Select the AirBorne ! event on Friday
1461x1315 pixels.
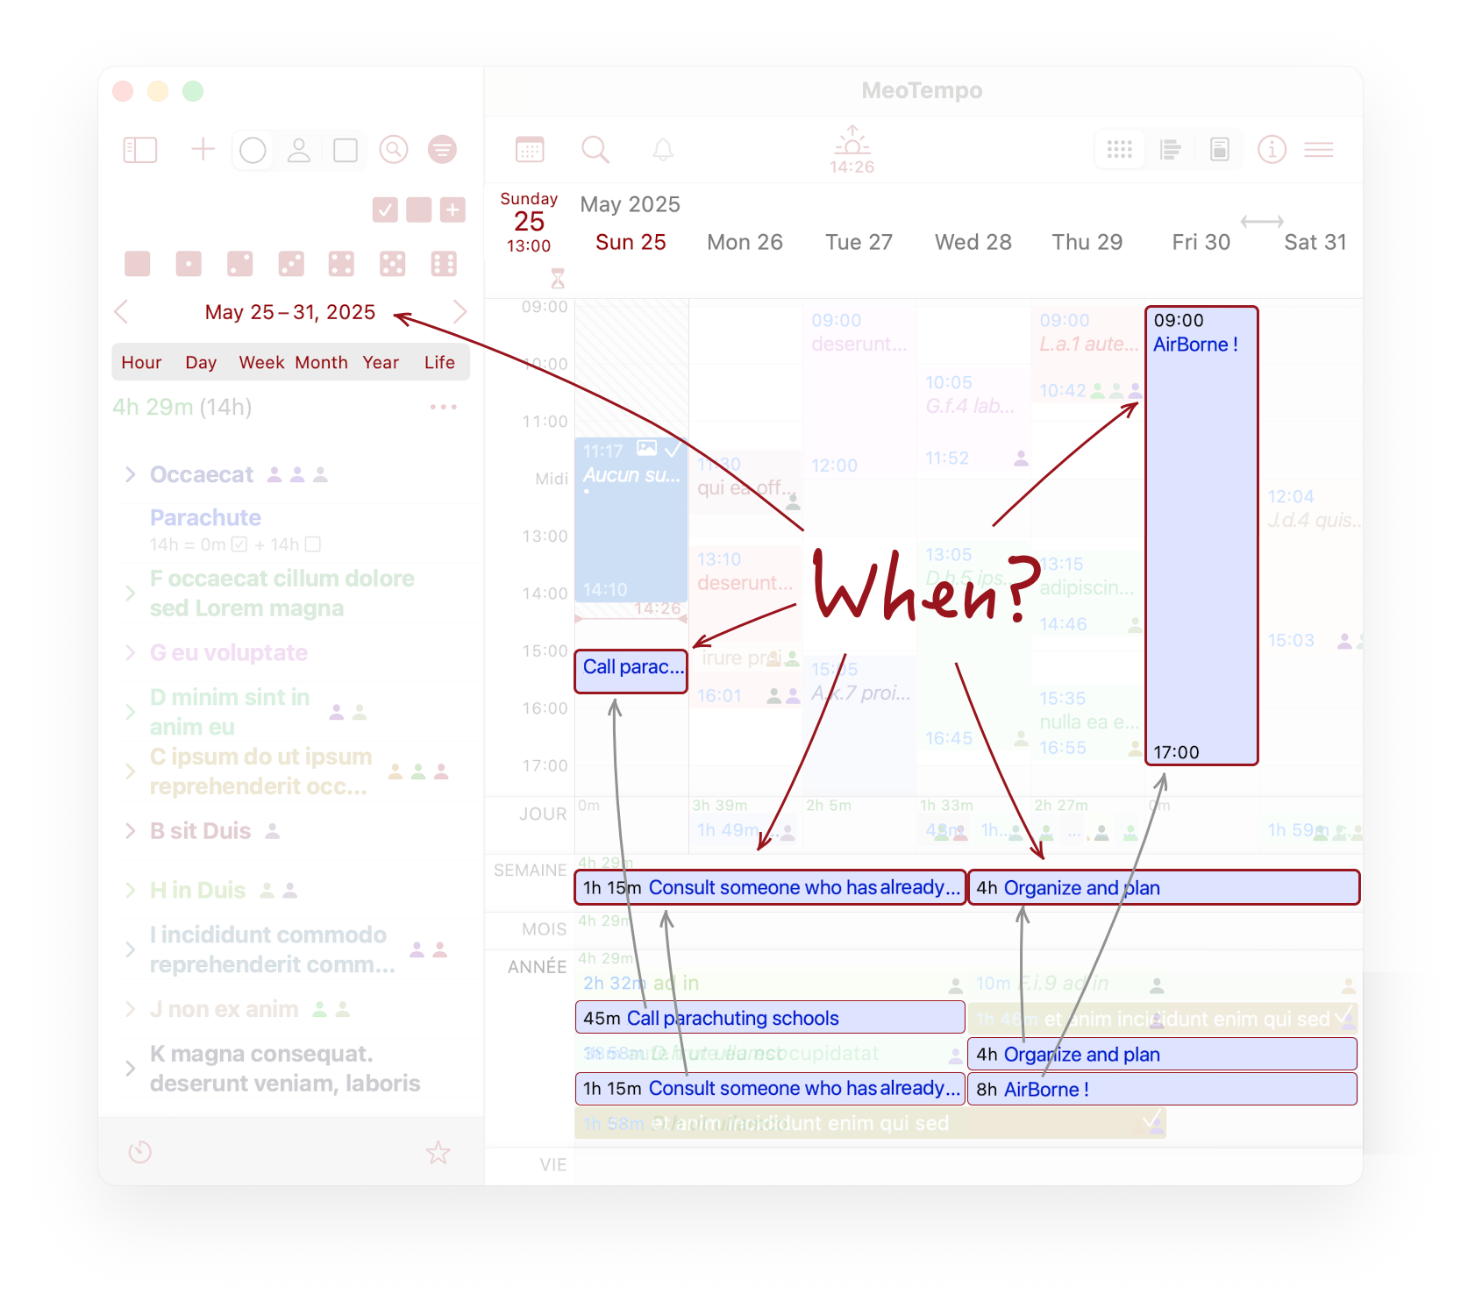(1201, 535)
